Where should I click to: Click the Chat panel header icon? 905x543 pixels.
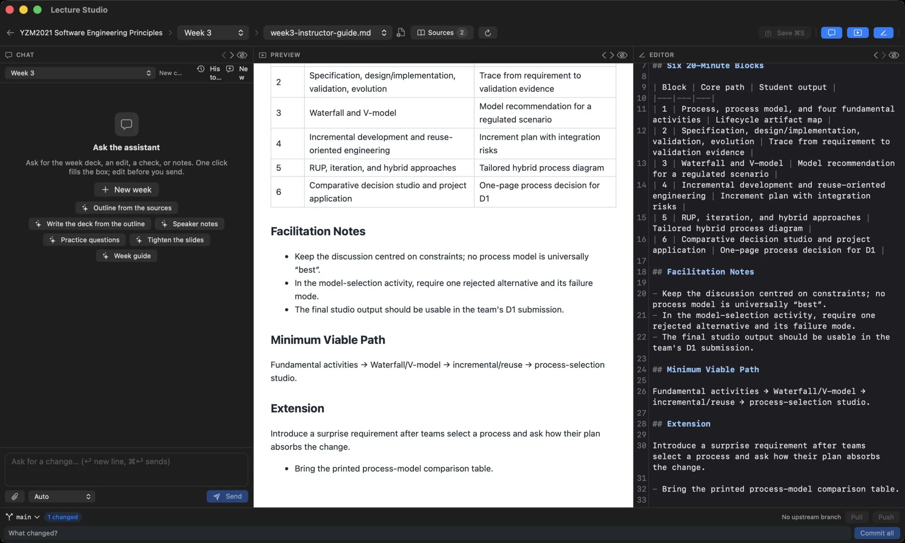click(x=9, y=55)
